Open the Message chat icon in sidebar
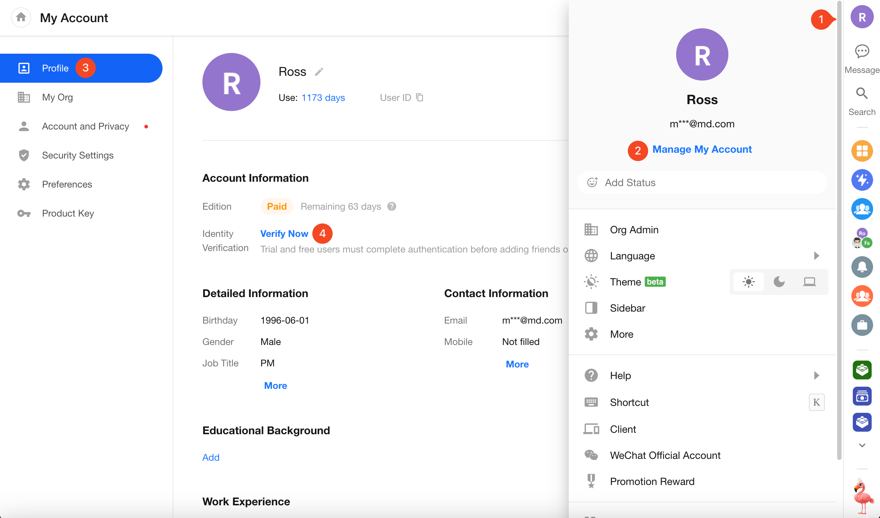 [x=862, y=52]
